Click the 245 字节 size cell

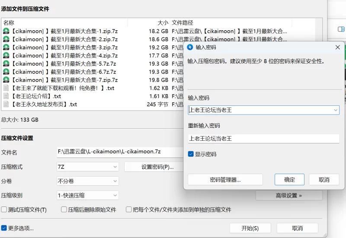point(157,105)
